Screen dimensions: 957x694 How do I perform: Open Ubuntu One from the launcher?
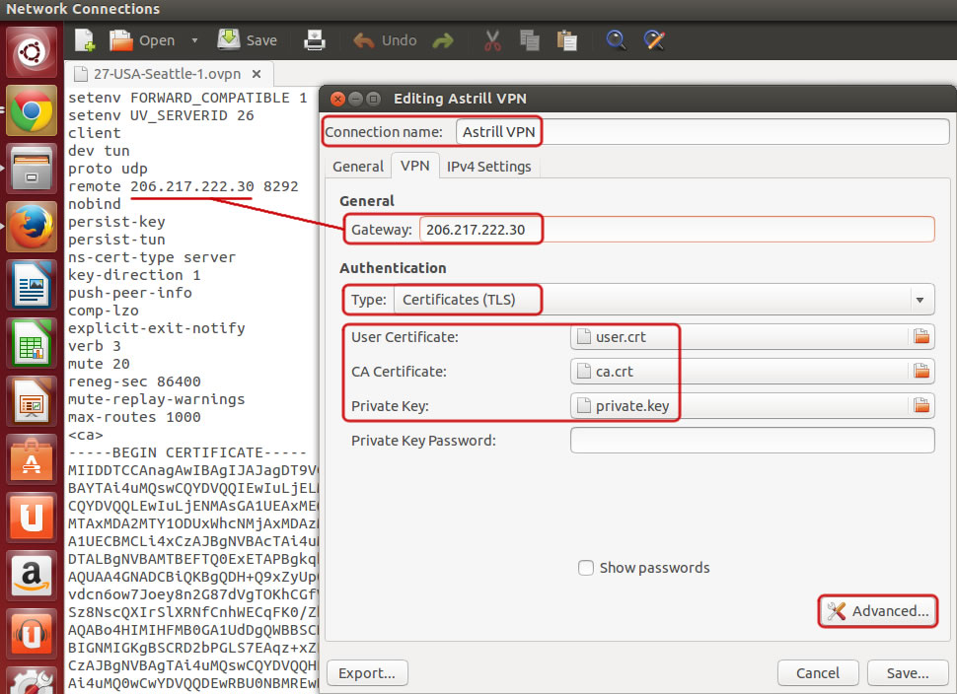[32, 518]
